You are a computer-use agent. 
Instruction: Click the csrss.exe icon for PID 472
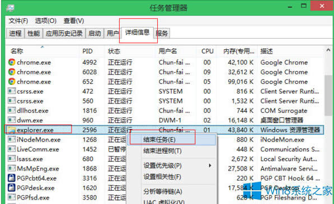click(12, 91)
